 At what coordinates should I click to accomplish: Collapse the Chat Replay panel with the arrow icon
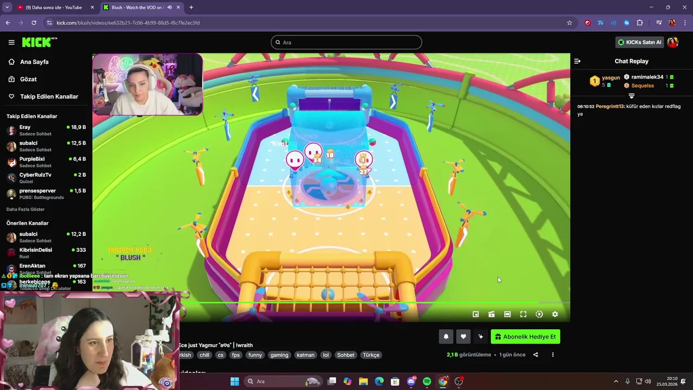pyautogui.click(x=577, y=61)
